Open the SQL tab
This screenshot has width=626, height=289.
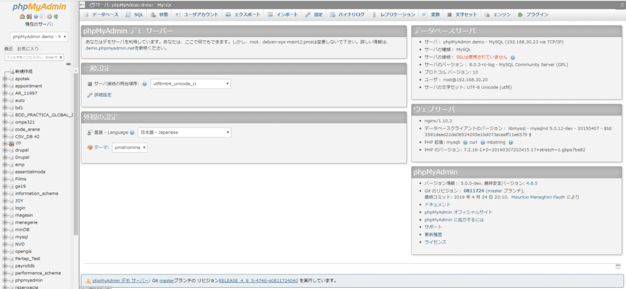(x=134, y=15)
